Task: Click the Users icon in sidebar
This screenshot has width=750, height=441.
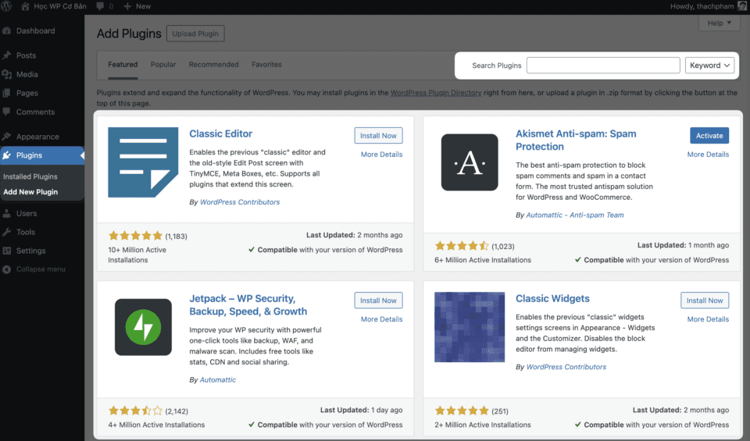Action: pyautogui.click(x=7, y=214)
